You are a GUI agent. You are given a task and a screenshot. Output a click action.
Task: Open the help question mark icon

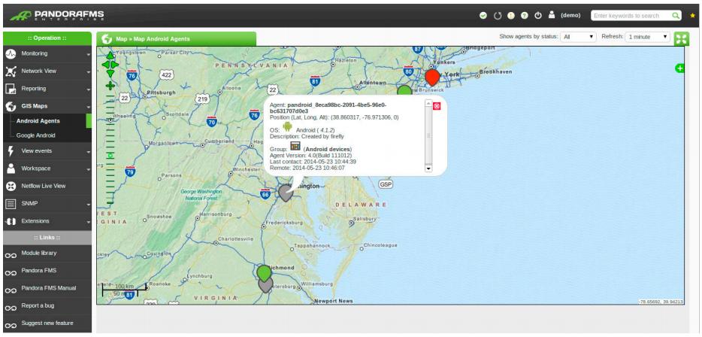(x=525, y=16)
